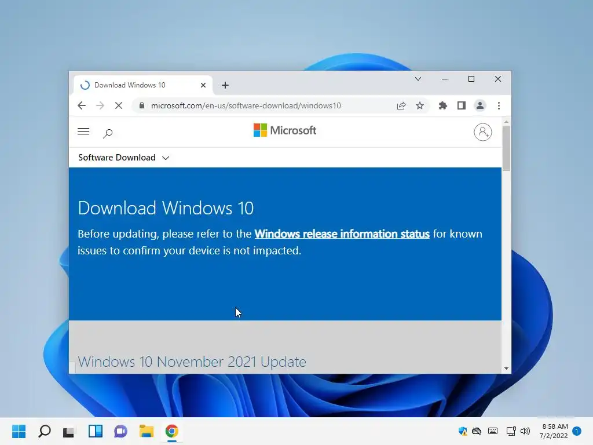
Task: View site info via the lock icon
Action: pyautogui.click(x=142, y=105)
